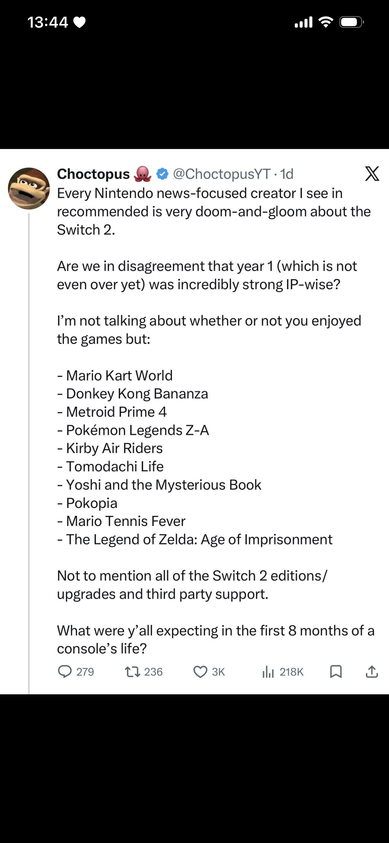Image resolution: width=389 pixels, height=843 pixels.
Task: Tap the cellular signal bars icon
Action: [304, 22]
